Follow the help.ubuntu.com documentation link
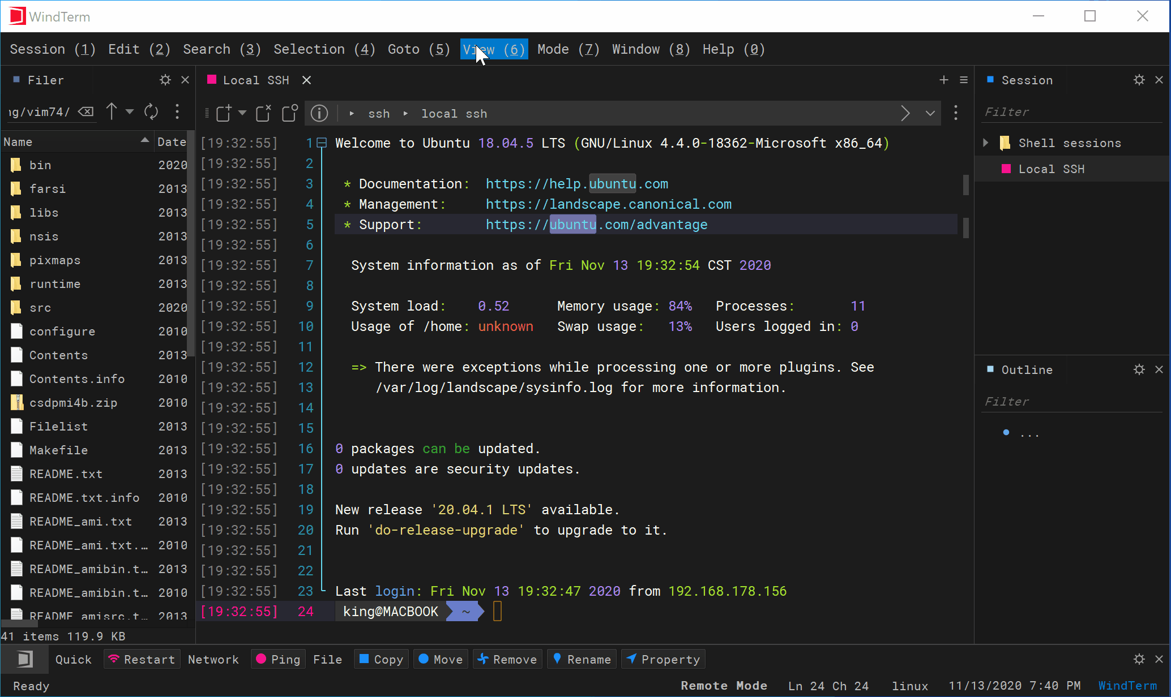The height and width of the screenshot is (697, 1171). [576, 183]
